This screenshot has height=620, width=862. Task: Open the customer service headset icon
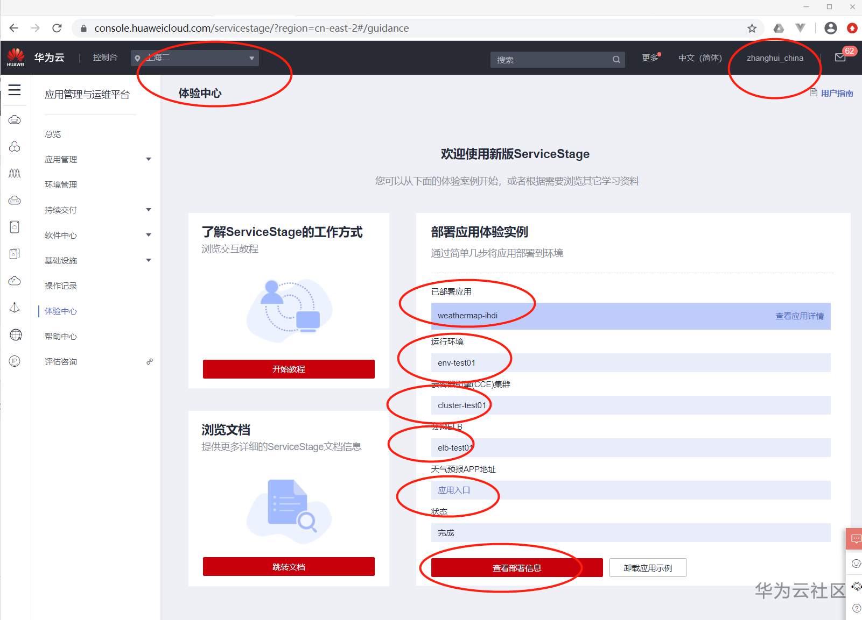(857, 587)
